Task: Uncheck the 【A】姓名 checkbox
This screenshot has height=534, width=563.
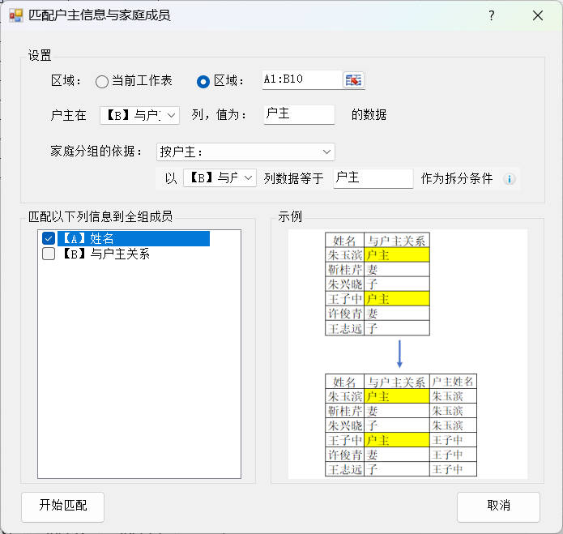Action: [x=49, y=238]
